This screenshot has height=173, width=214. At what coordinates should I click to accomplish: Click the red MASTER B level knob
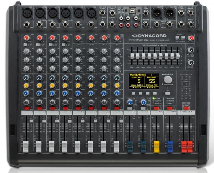click(x=191, y=38)
